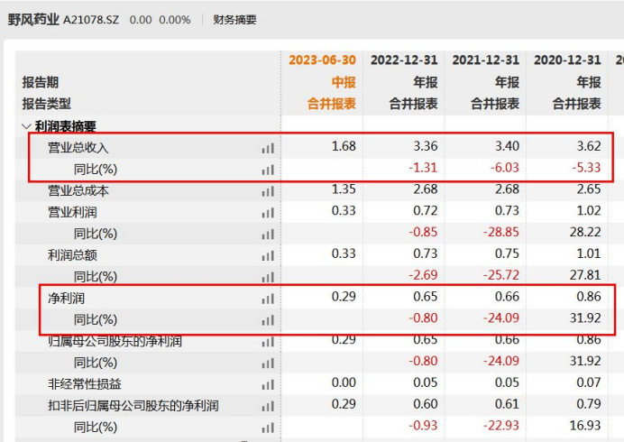Select the 2020-12-31 report column header
624x442 pixels.
coord(567,60)
